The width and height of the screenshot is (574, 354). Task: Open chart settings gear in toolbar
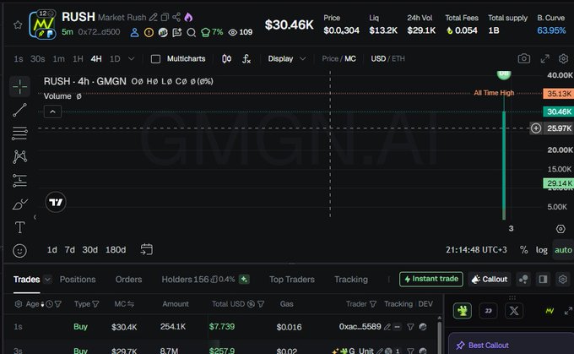[x=563, y=58]
